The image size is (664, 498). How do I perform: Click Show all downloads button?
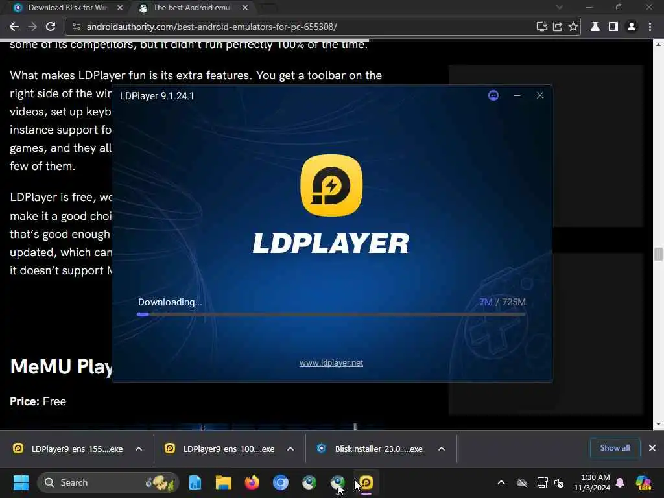(x=615, y=448)
